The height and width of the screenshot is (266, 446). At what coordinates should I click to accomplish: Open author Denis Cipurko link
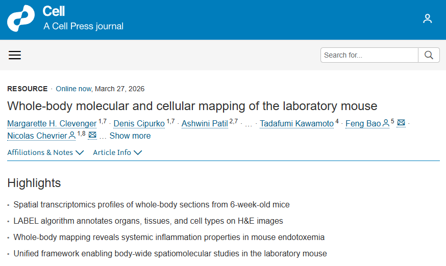pyautogui.click(x=139, y=123)
